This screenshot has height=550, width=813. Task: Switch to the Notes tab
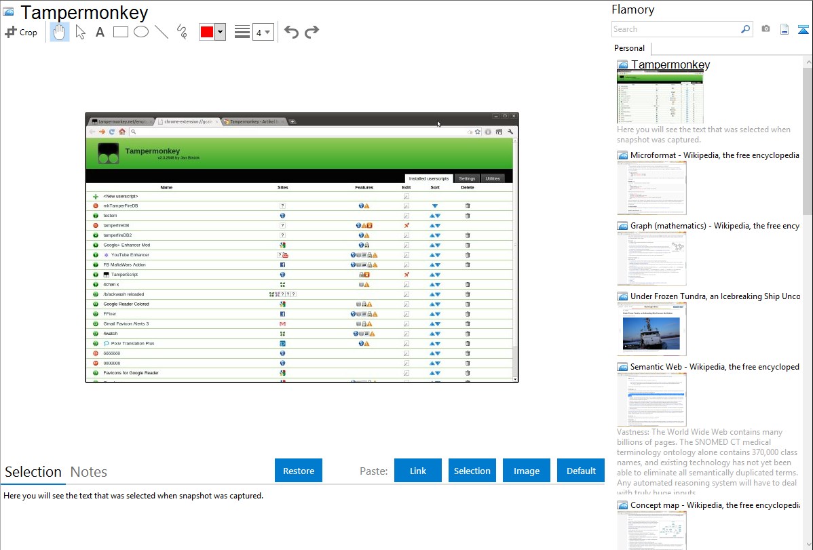point(88,472)
